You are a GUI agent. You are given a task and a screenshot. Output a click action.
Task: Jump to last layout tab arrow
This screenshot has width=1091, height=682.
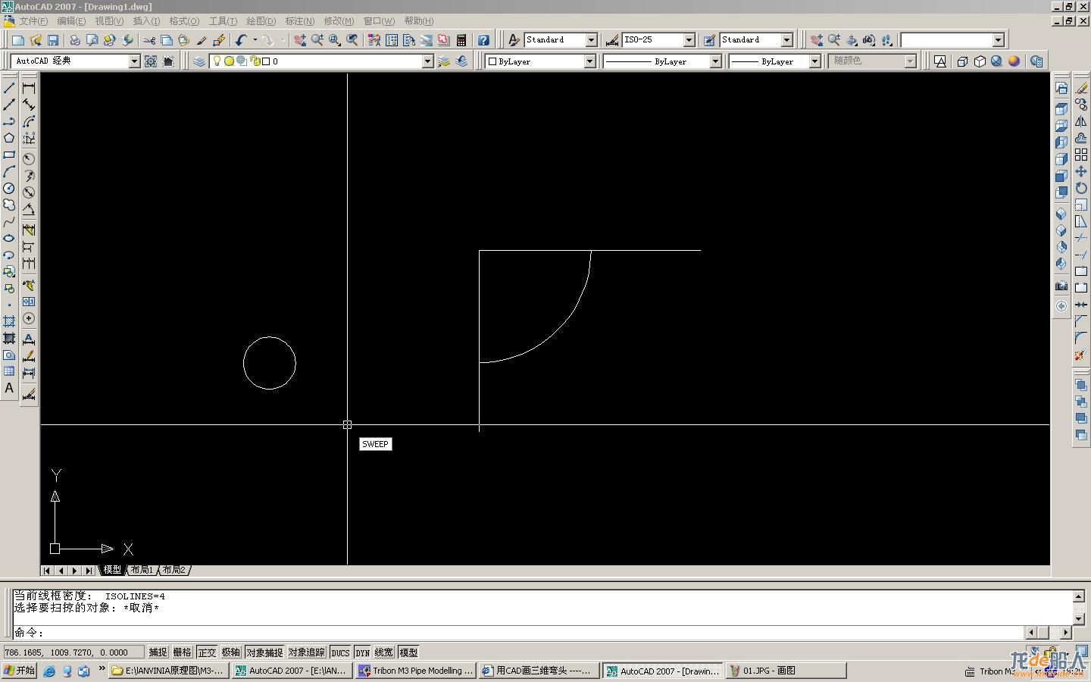(x=89, y=570)
